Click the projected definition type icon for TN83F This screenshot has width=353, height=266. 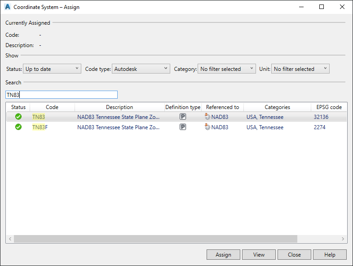pyautogui.click(x=183, y=127)
